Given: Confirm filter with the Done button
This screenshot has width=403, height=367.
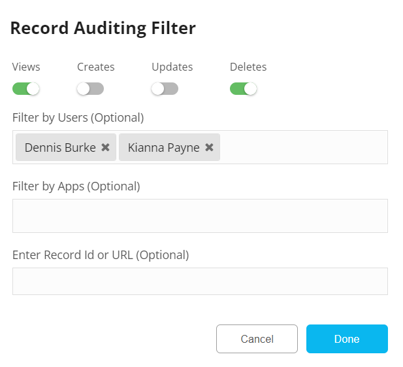Looking at the screenshot, I should coord(347,339).
